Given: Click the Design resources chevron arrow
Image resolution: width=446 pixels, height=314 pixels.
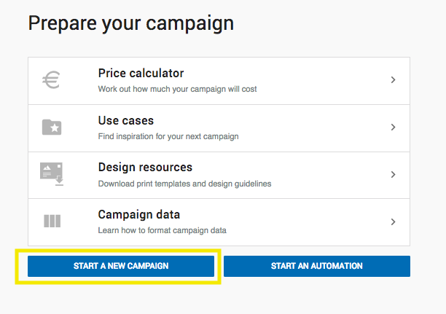Looking at the screenshot, I should (x=393, y=175).
